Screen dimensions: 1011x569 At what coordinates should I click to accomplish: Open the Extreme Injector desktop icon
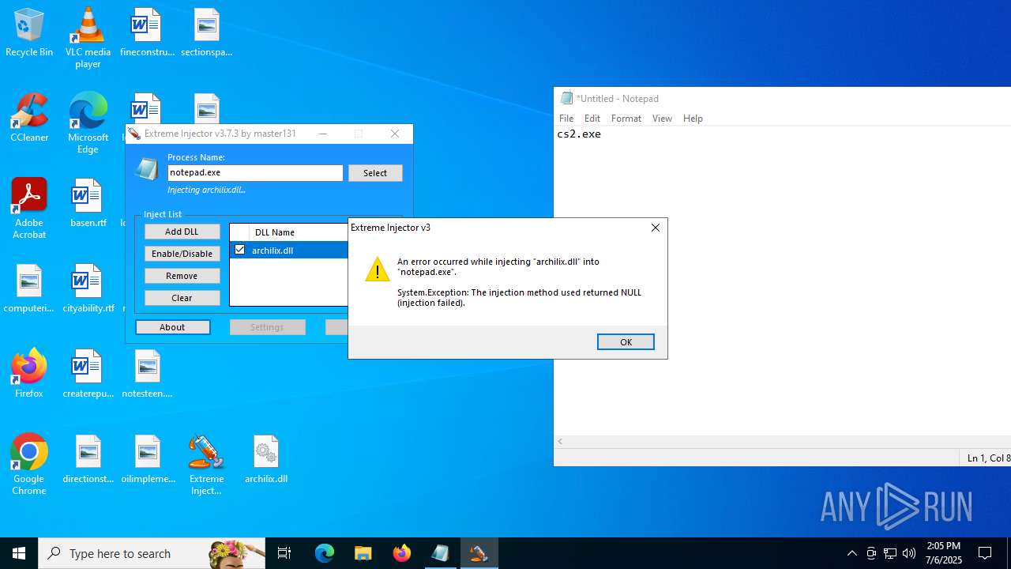coord(206,465)
